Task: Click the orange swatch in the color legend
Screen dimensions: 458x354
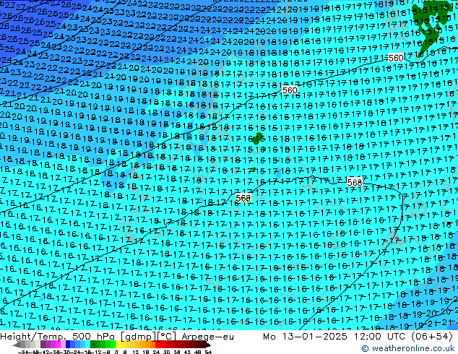Action: pos(148,345)
